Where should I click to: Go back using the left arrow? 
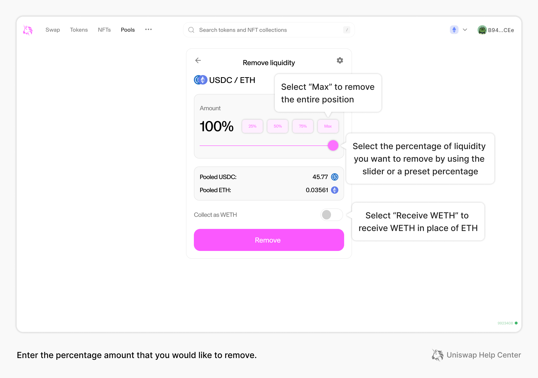click(x=198, y=60)
